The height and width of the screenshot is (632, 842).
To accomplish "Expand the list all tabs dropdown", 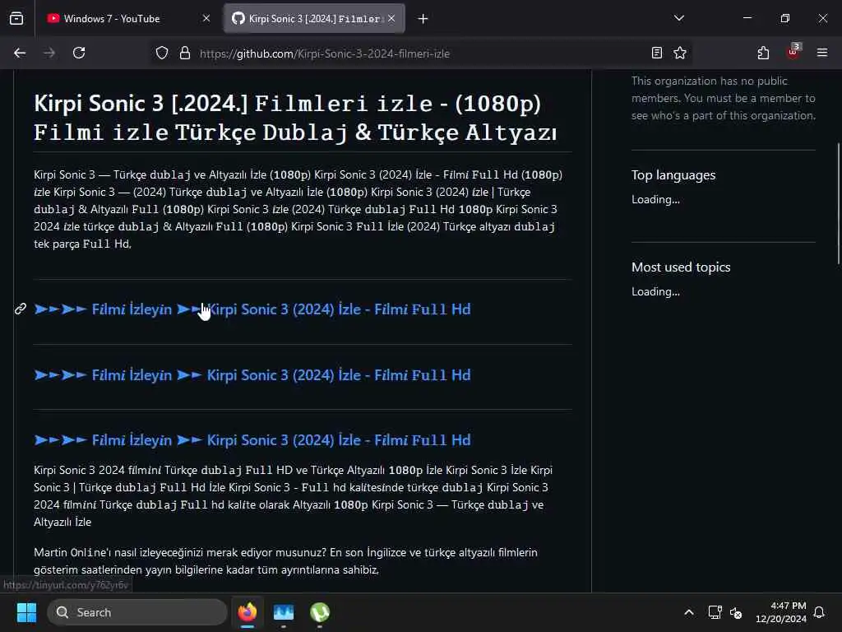I will click(x=678, y=18).
